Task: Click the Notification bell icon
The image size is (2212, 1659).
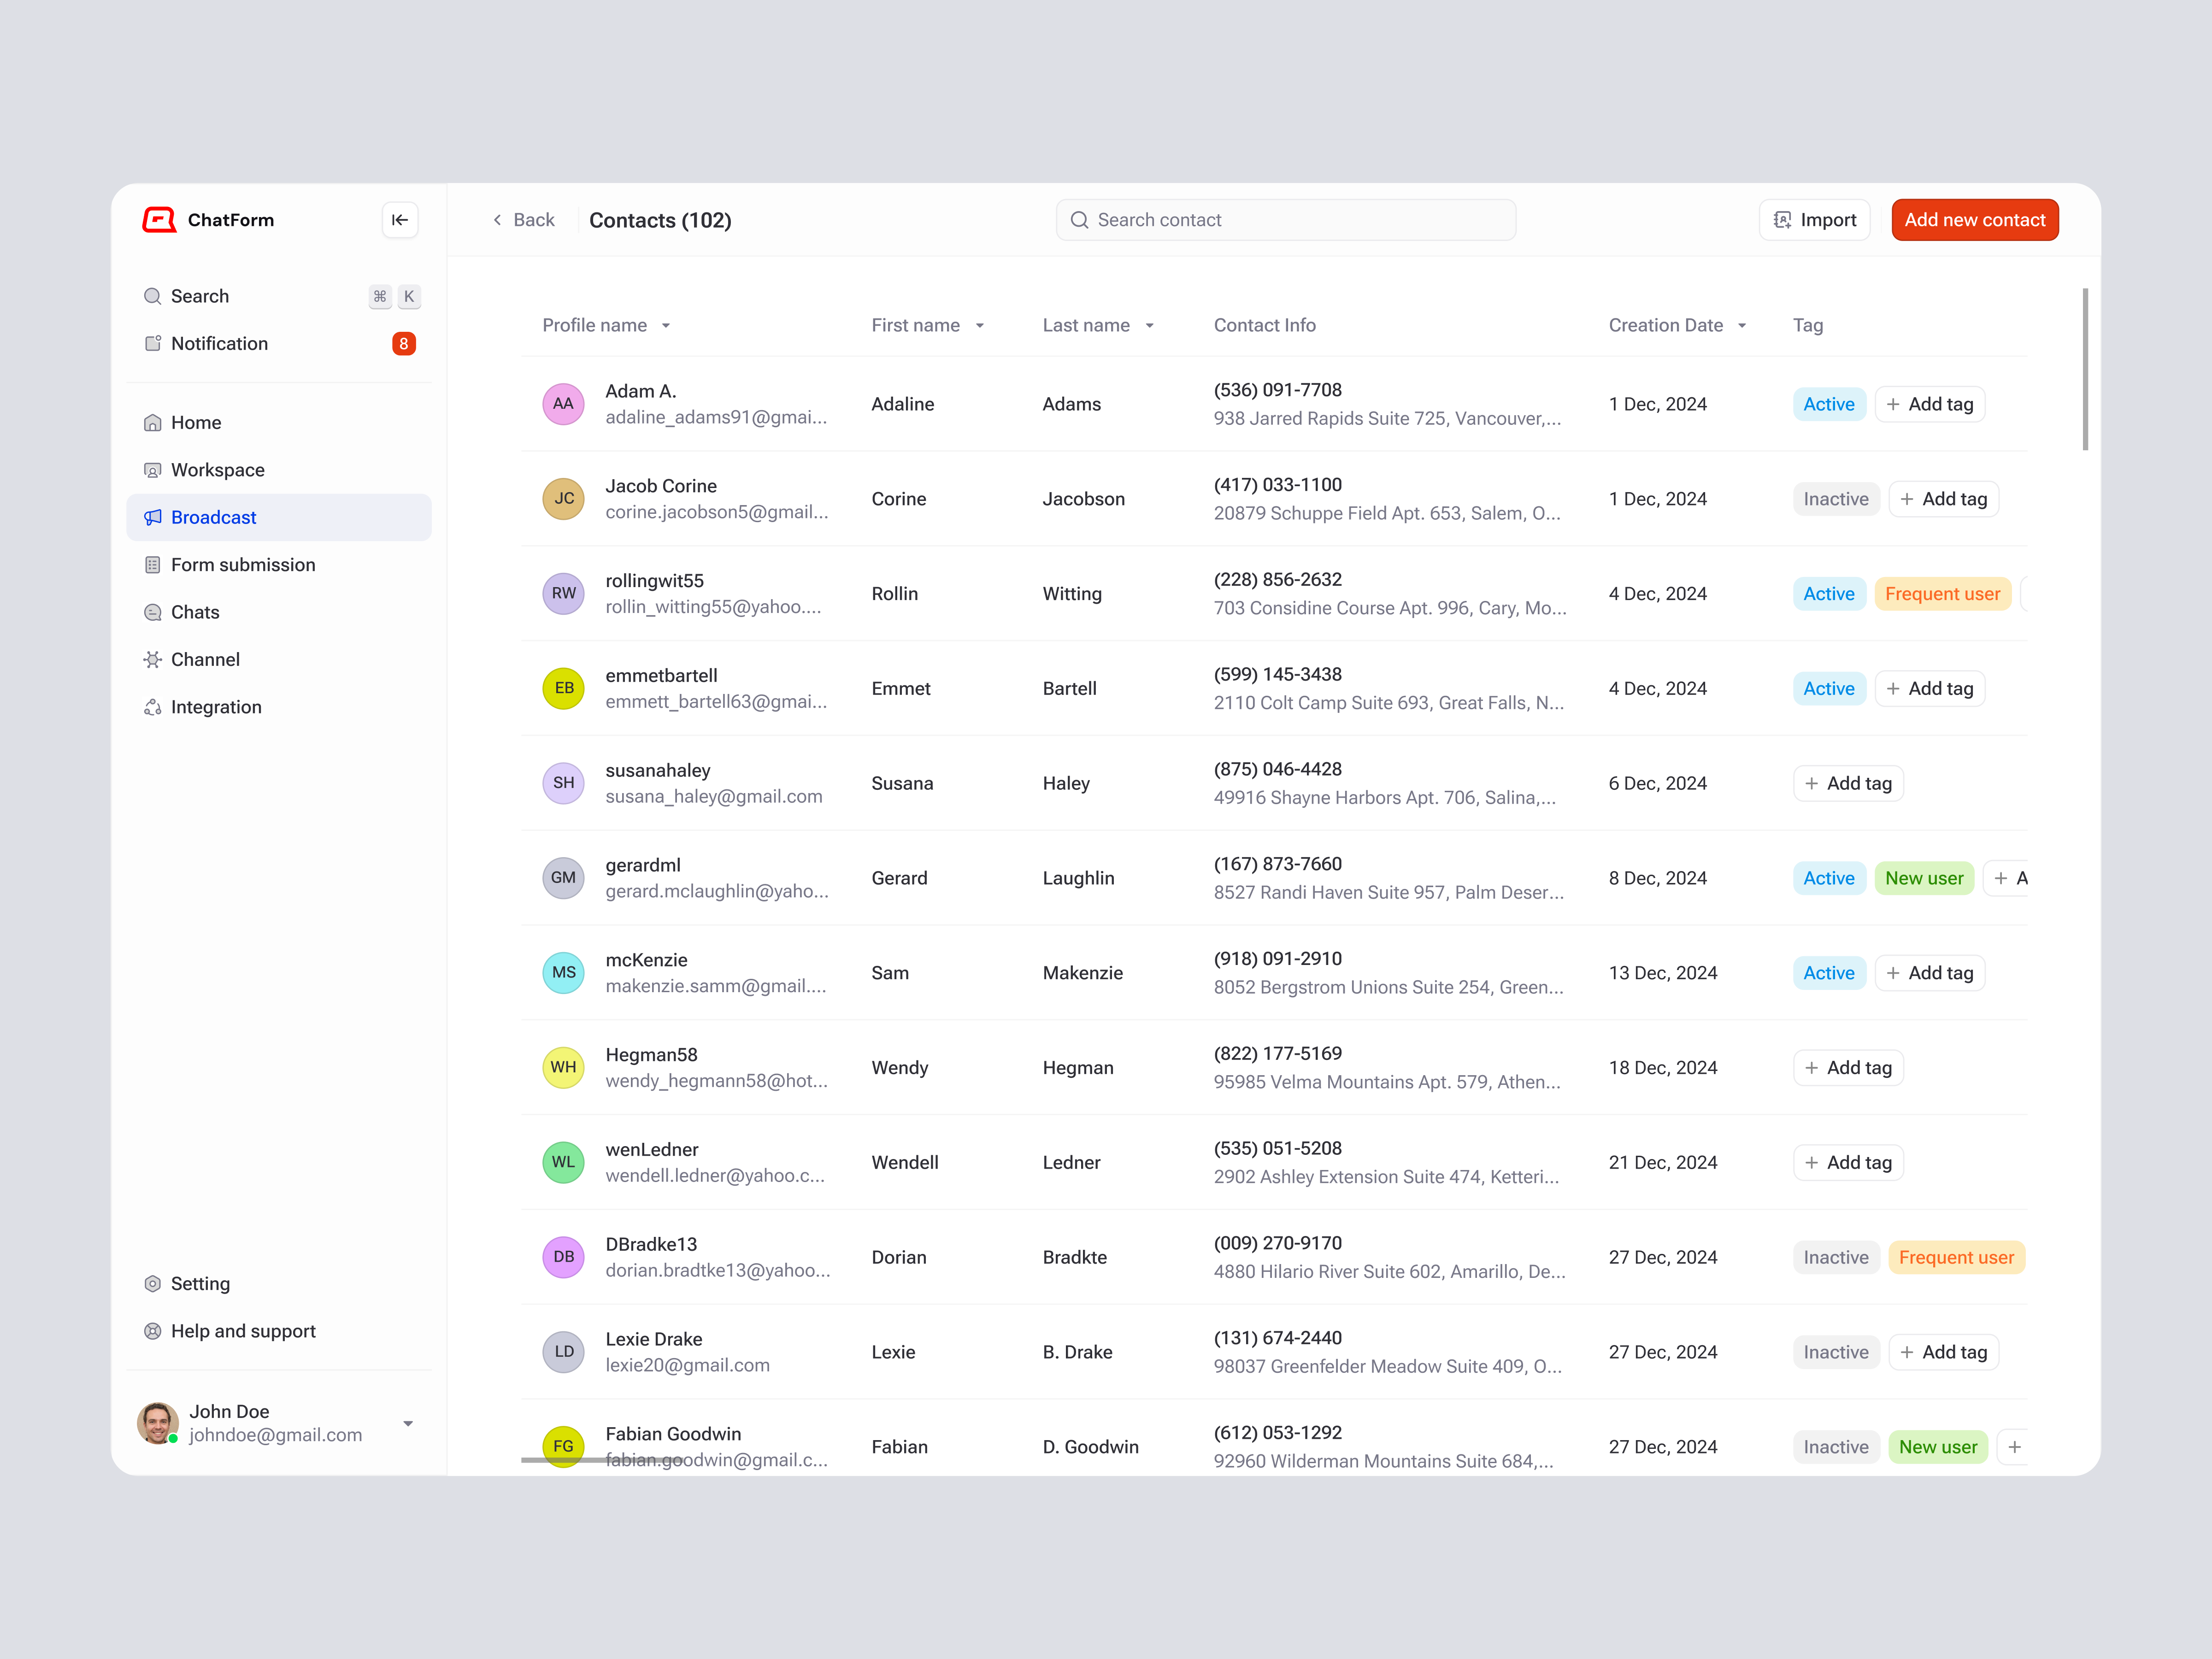Action: 153,343
